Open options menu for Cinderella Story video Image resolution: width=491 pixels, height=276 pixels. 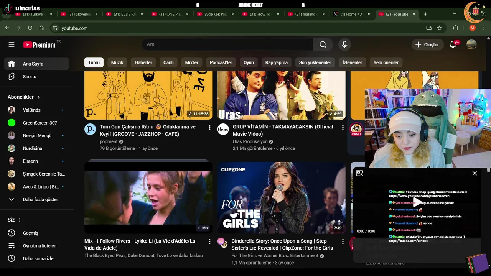[x=343, y=242]
